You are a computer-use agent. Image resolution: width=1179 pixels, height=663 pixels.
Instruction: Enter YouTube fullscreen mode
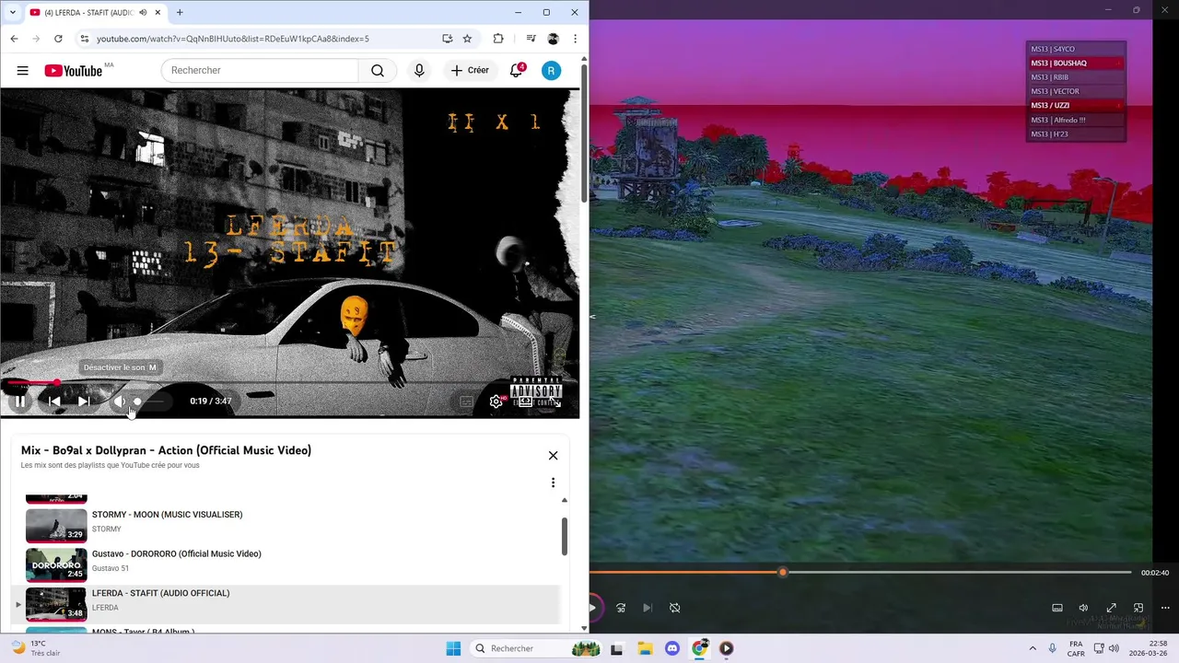point(555,401)
